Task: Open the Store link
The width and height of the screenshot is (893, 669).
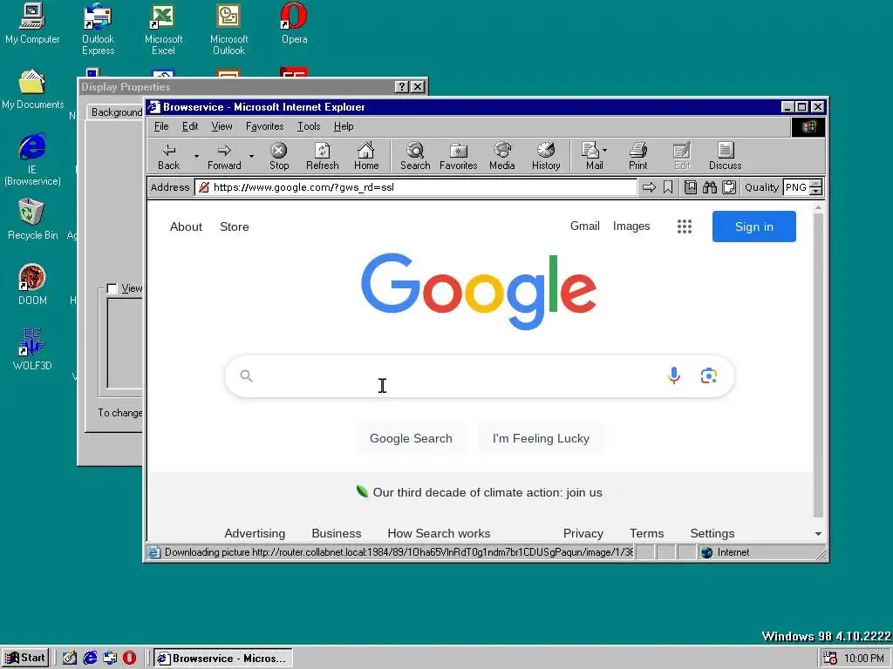Action: [x=234, y=226]
